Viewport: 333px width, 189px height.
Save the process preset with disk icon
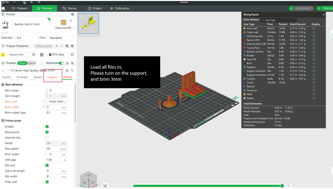point(67,70)
